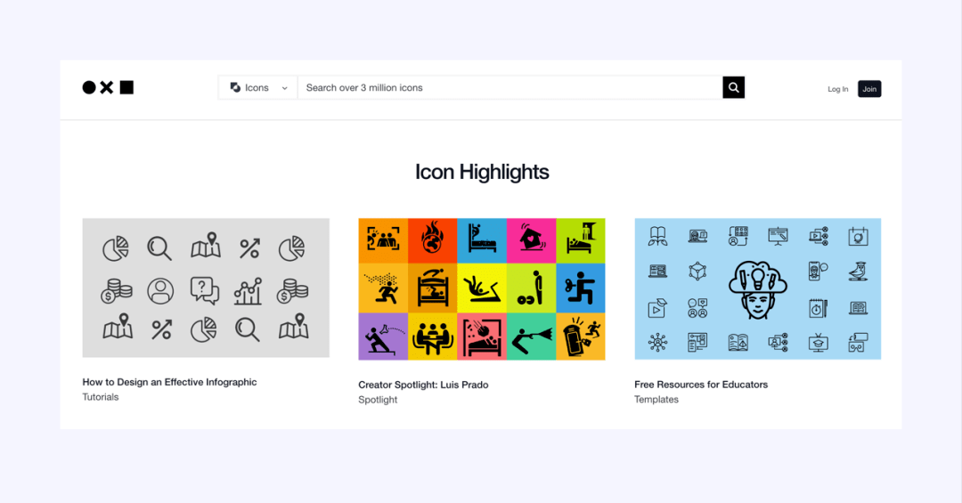Open Free Resources for Educators article
Image resolution: width=962 pixels, height=503 pixels.
click(701, 385)
